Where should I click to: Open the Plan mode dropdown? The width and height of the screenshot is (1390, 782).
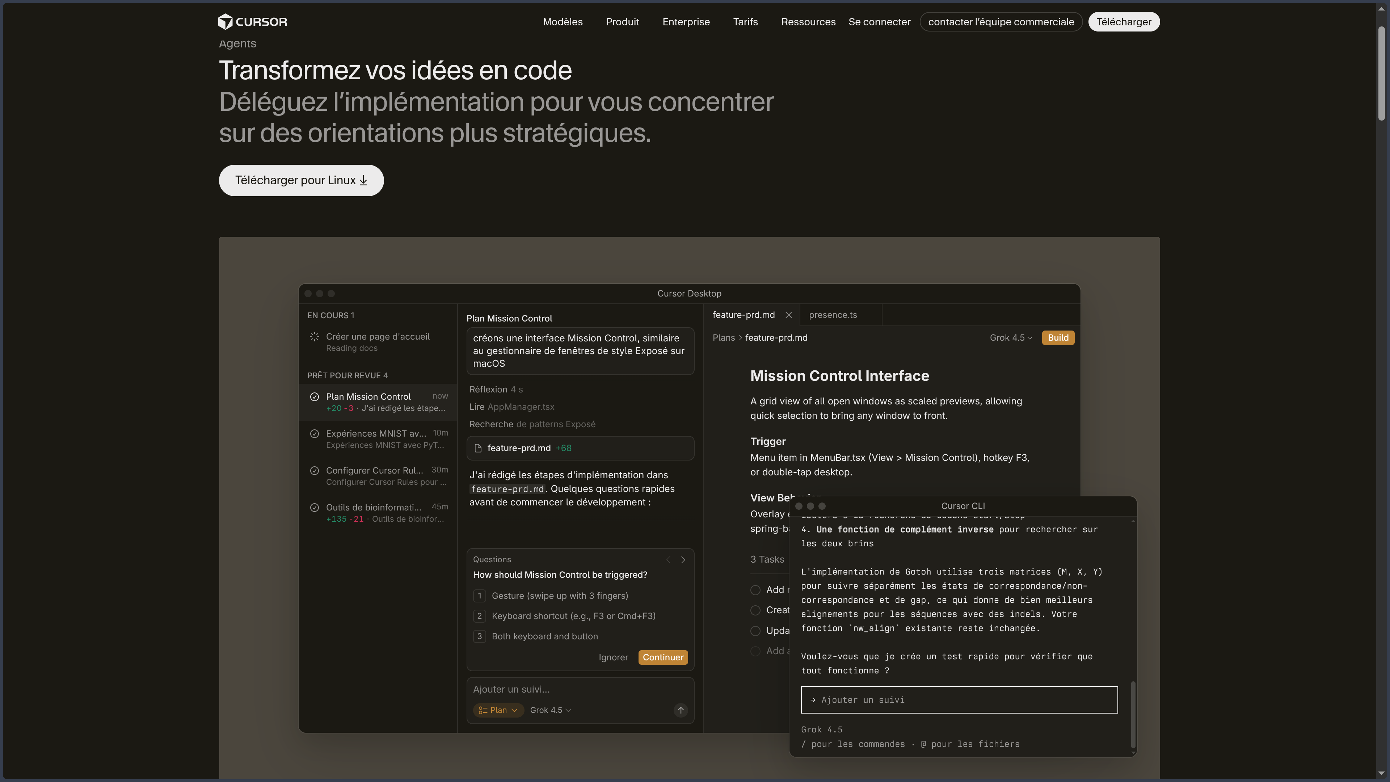(498, 710)
